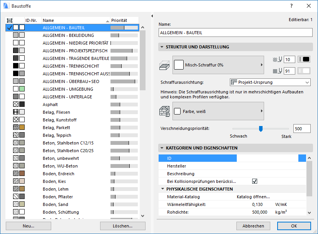Click the cut fill icon in list header
The width and height of the screenshot is (318, 234).
[10, 20]
